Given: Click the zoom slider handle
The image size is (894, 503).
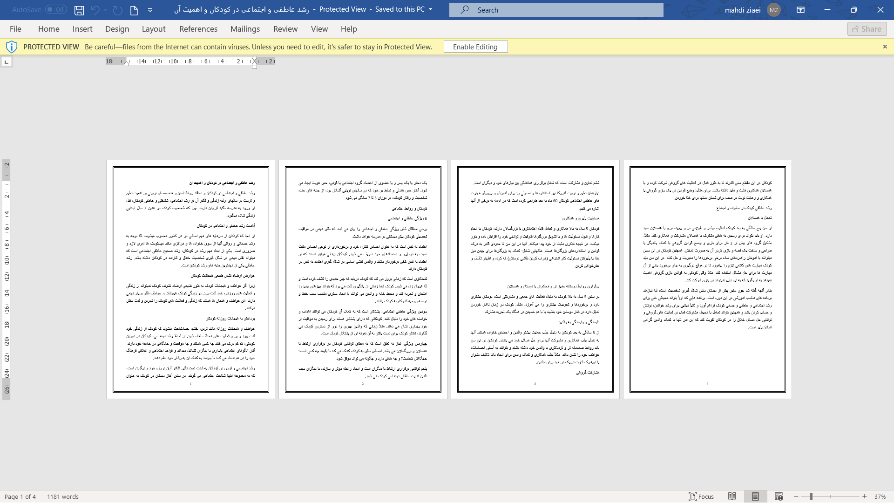Looking at the screenshot, I should pos(811,496).
